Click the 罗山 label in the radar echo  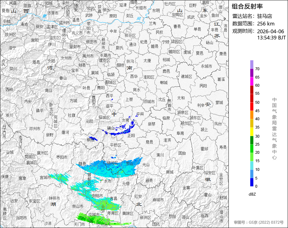(x=129, y=164)
